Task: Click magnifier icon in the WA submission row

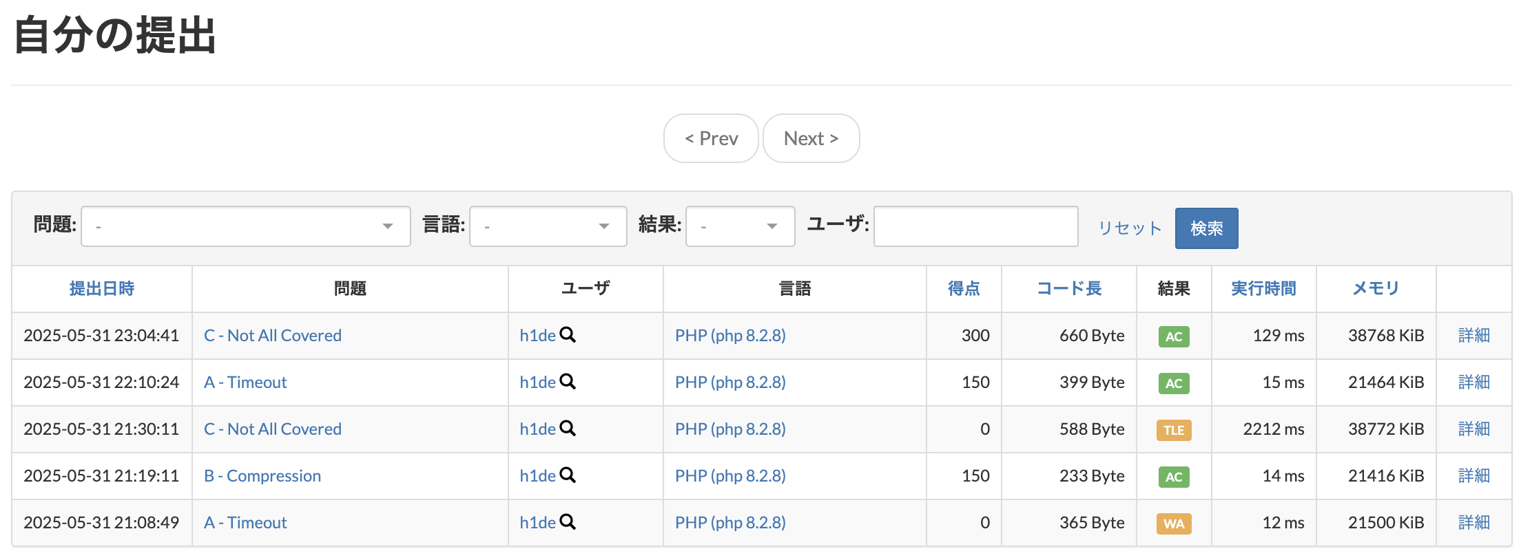Action: click(568, 522)
